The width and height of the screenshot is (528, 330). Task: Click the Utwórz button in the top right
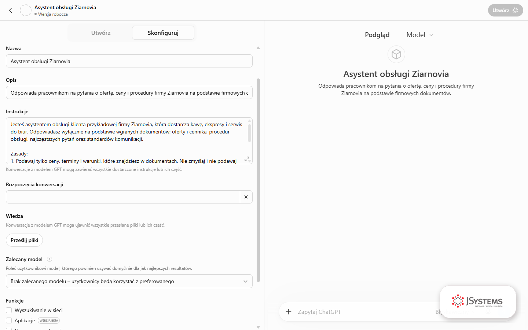point(505,10)
